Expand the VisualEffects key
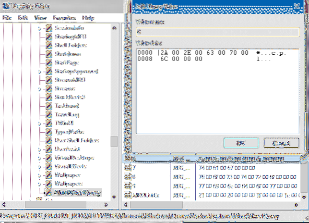 tap(40, 166)
